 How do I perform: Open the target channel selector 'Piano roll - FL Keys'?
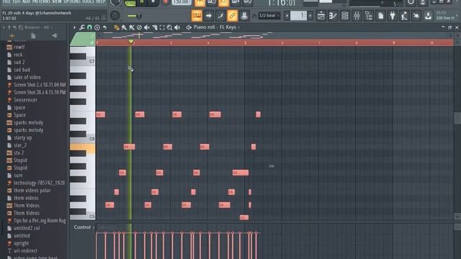[215, 27]
